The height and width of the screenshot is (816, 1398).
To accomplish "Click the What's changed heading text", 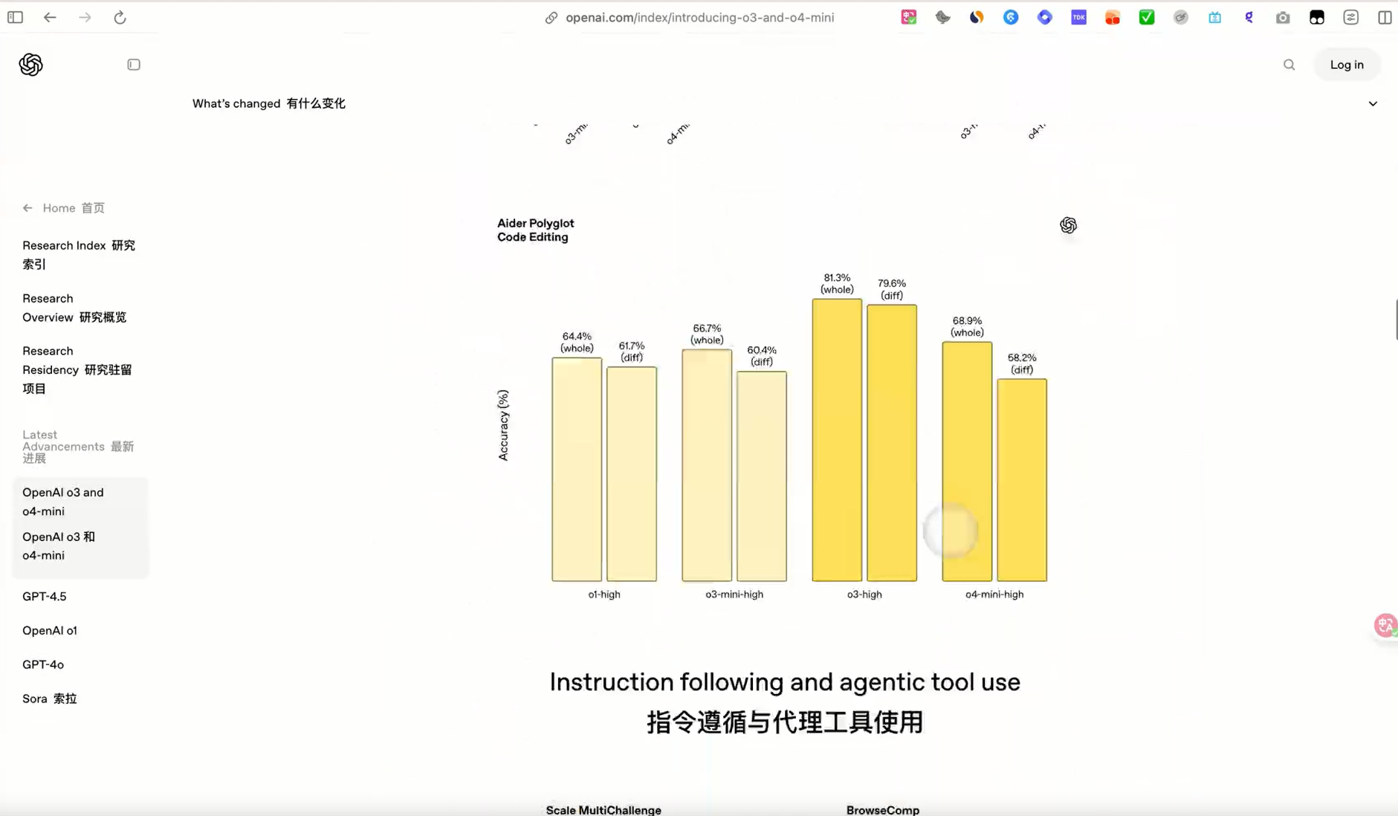I will click(269, 103).
